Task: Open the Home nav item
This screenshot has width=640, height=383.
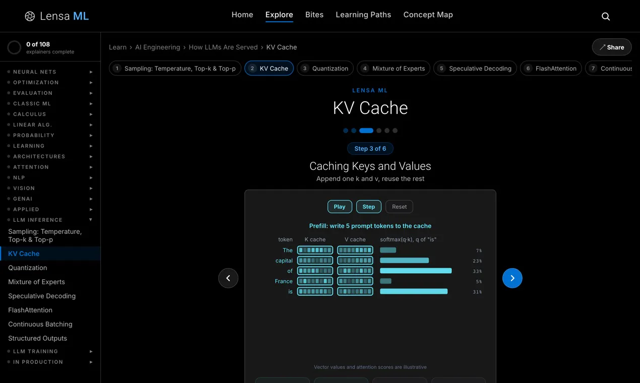Action: point(242,15)
